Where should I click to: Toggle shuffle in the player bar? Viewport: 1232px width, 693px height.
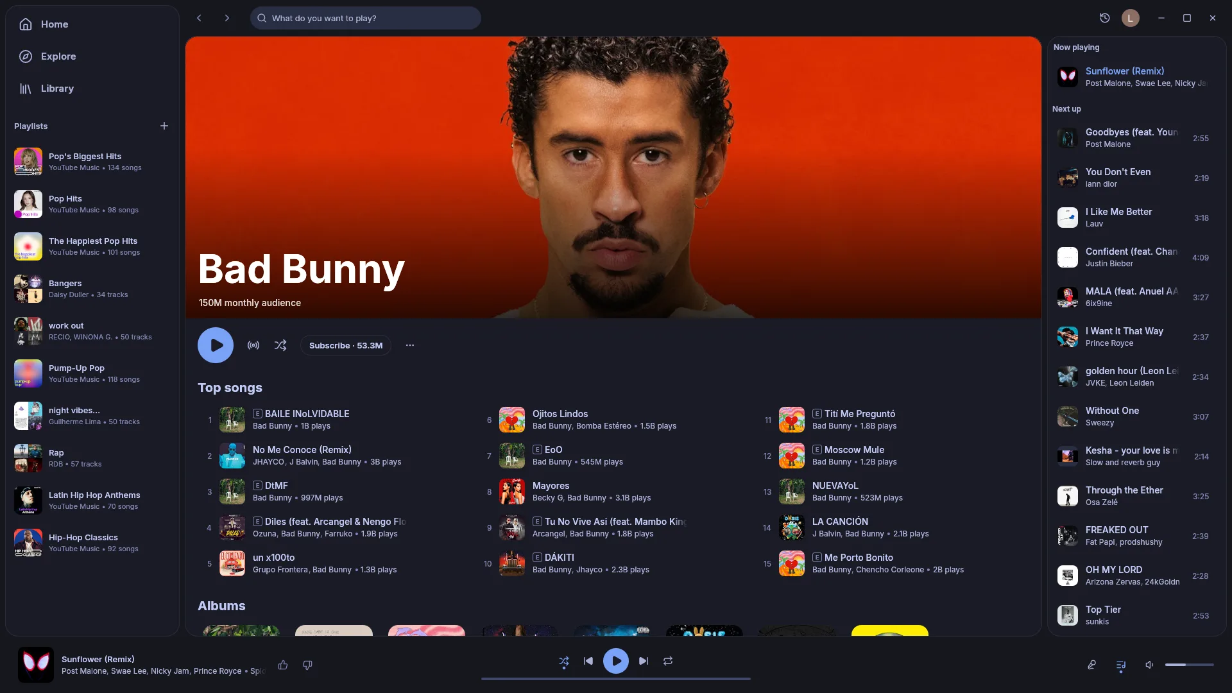[564, 661]
